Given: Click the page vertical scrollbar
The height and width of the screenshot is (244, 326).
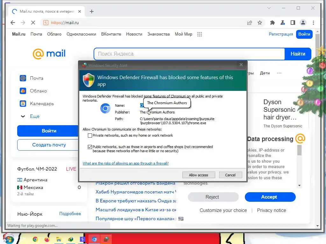Looking at the screenshot, I should click(x=317, y=129).
